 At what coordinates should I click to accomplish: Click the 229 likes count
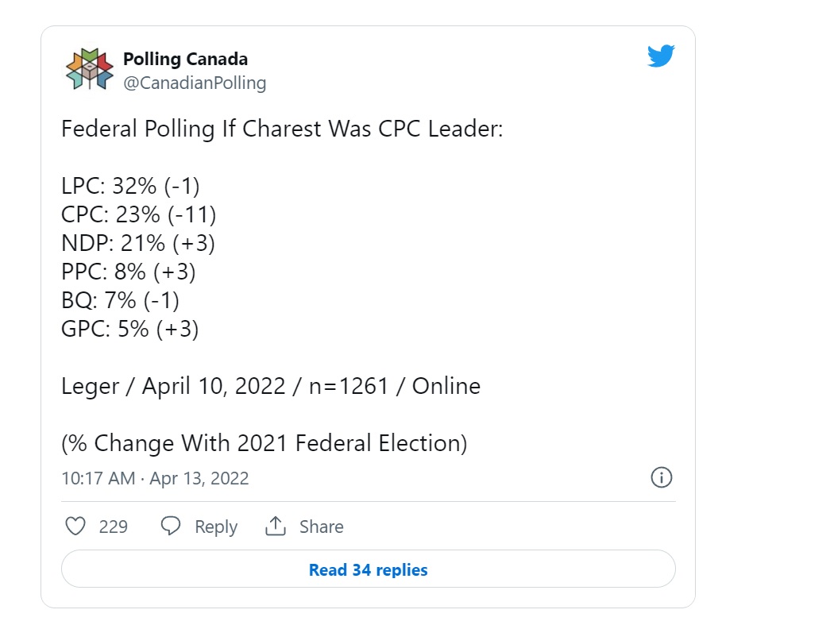click(x=114, y=527)
